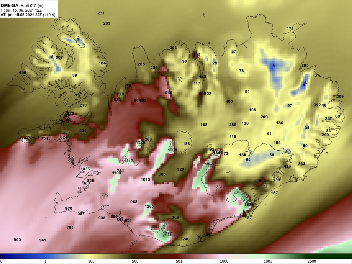352x264 pixels.
Task: Click the value 404
Action: 83,131
